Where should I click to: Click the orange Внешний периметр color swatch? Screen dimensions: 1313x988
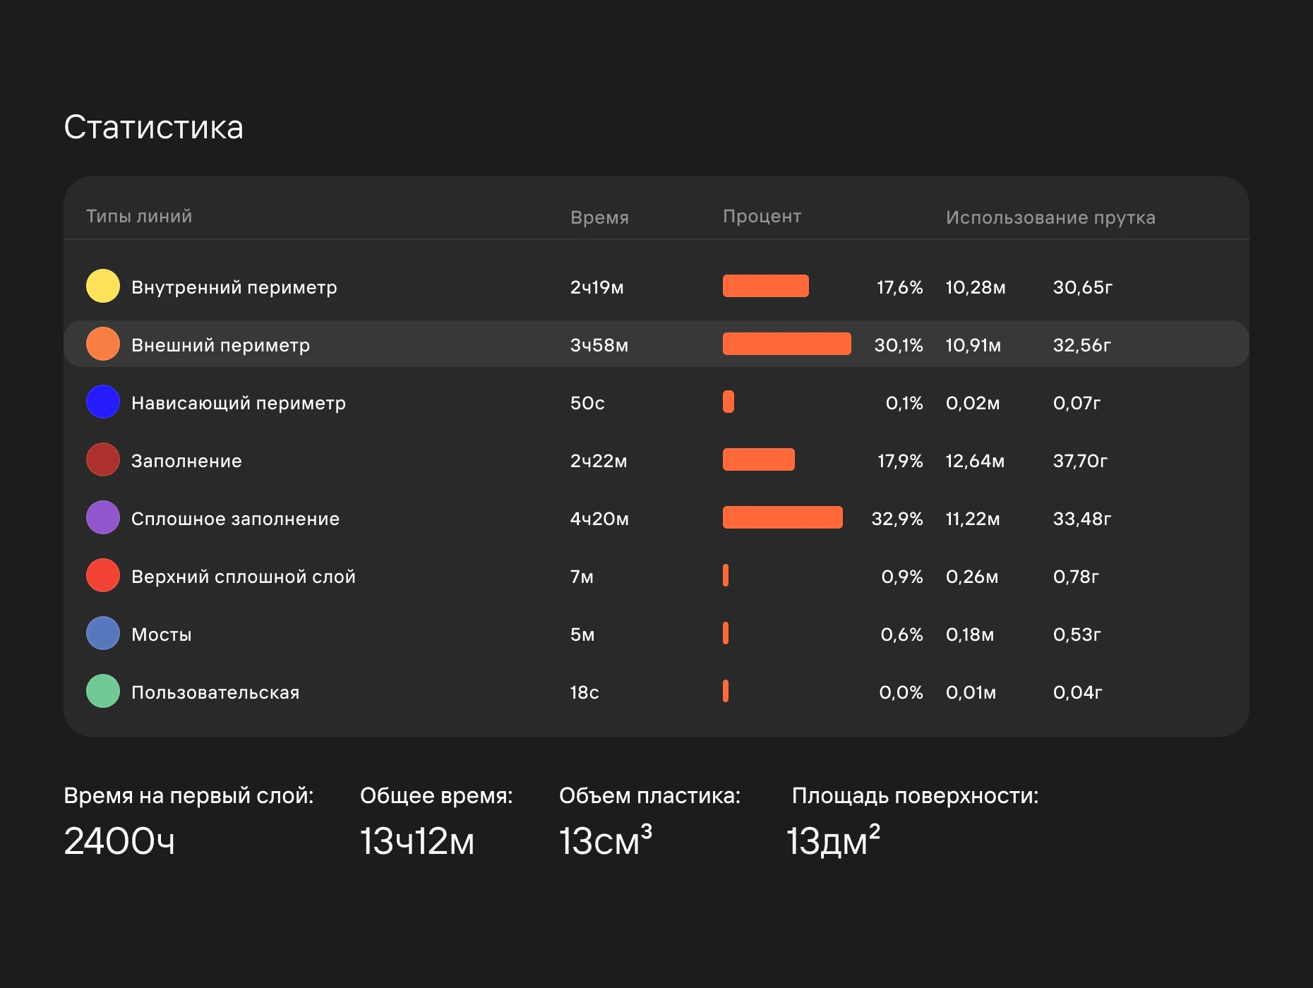pos(103,344)
